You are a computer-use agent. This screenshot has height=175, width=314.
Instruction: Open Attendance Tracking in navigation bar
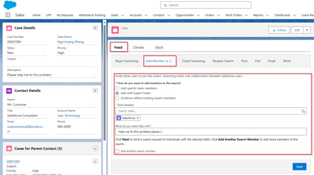point(92,15)
